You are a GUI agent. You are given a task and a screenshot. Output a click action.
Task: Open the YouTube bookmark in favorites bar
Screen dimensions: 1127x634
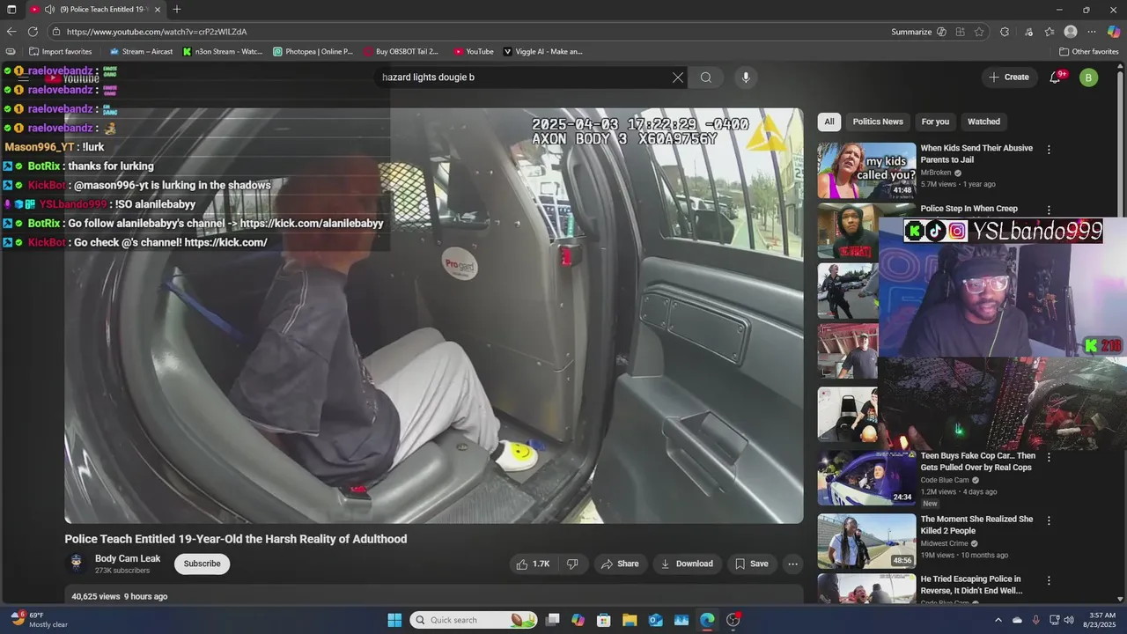coord(474,52)
